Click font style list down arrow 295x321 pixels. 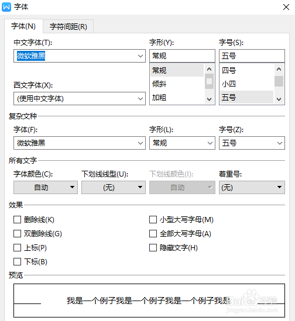(209, 99)
